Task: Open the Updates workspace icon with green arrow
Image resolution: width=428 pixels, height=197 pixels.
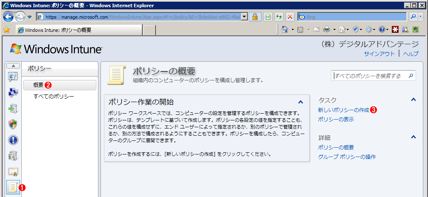Action: click(x=13, y=108)
